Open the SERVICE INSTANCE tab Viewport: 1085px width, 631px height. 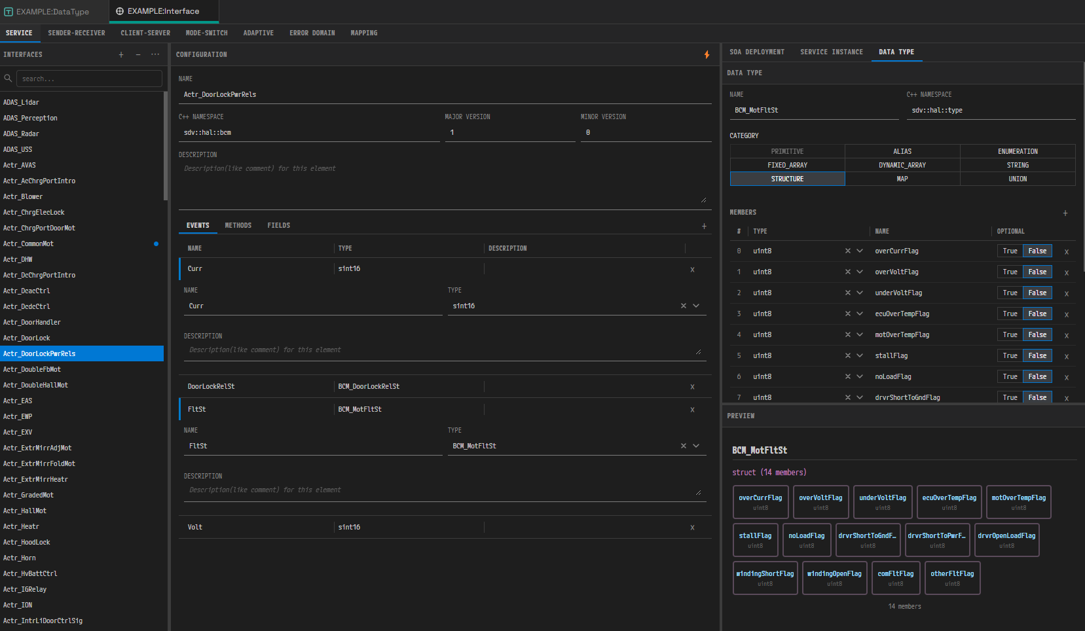832,52
